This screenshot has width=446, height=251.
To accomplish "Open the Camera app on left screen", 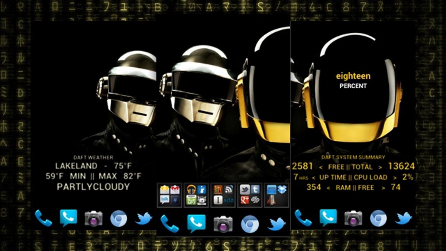I will click(93, 218).
